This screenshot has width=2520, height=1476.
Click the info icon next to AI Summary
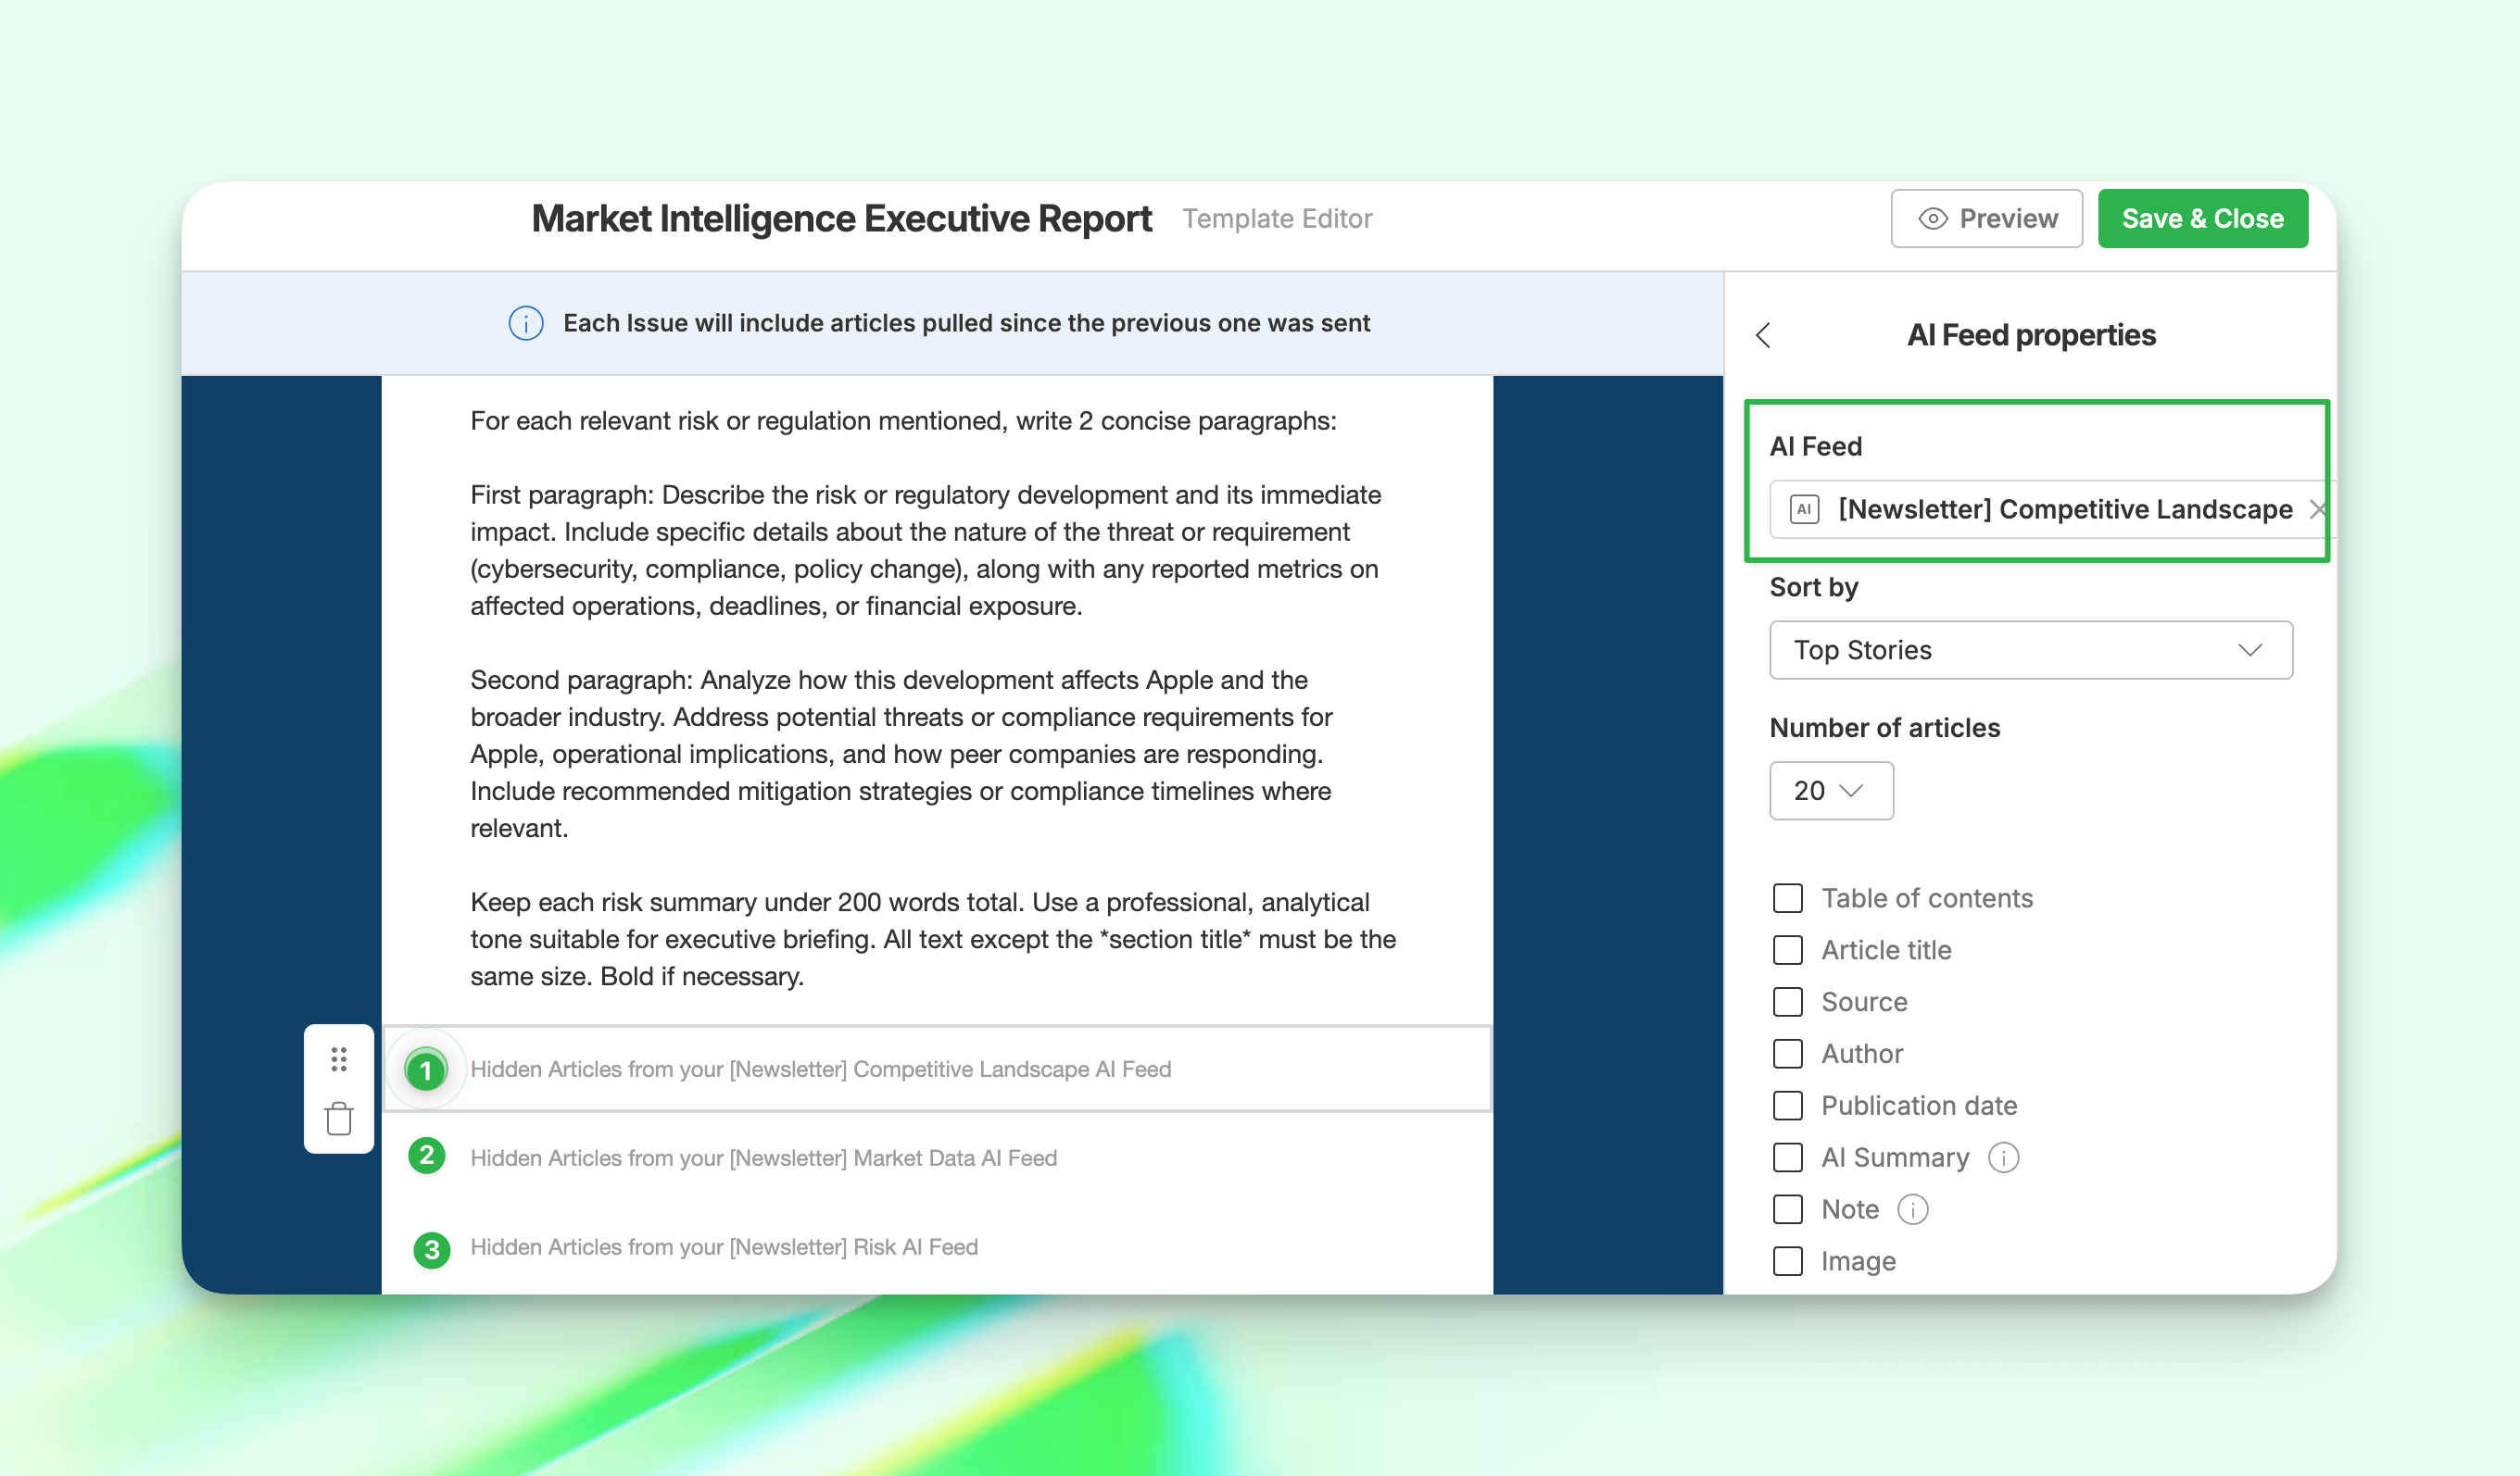point(2003,1157)
